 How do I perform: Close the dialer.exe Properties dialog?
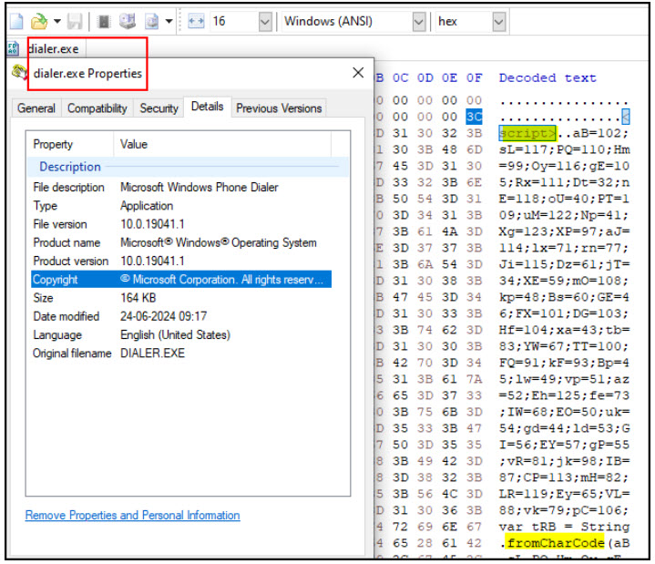click(x=358, y=73)
